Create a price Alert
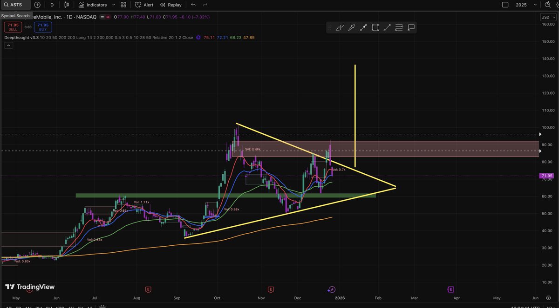The height and width of the screenshot is (308, 559). (x=144, y=5)
